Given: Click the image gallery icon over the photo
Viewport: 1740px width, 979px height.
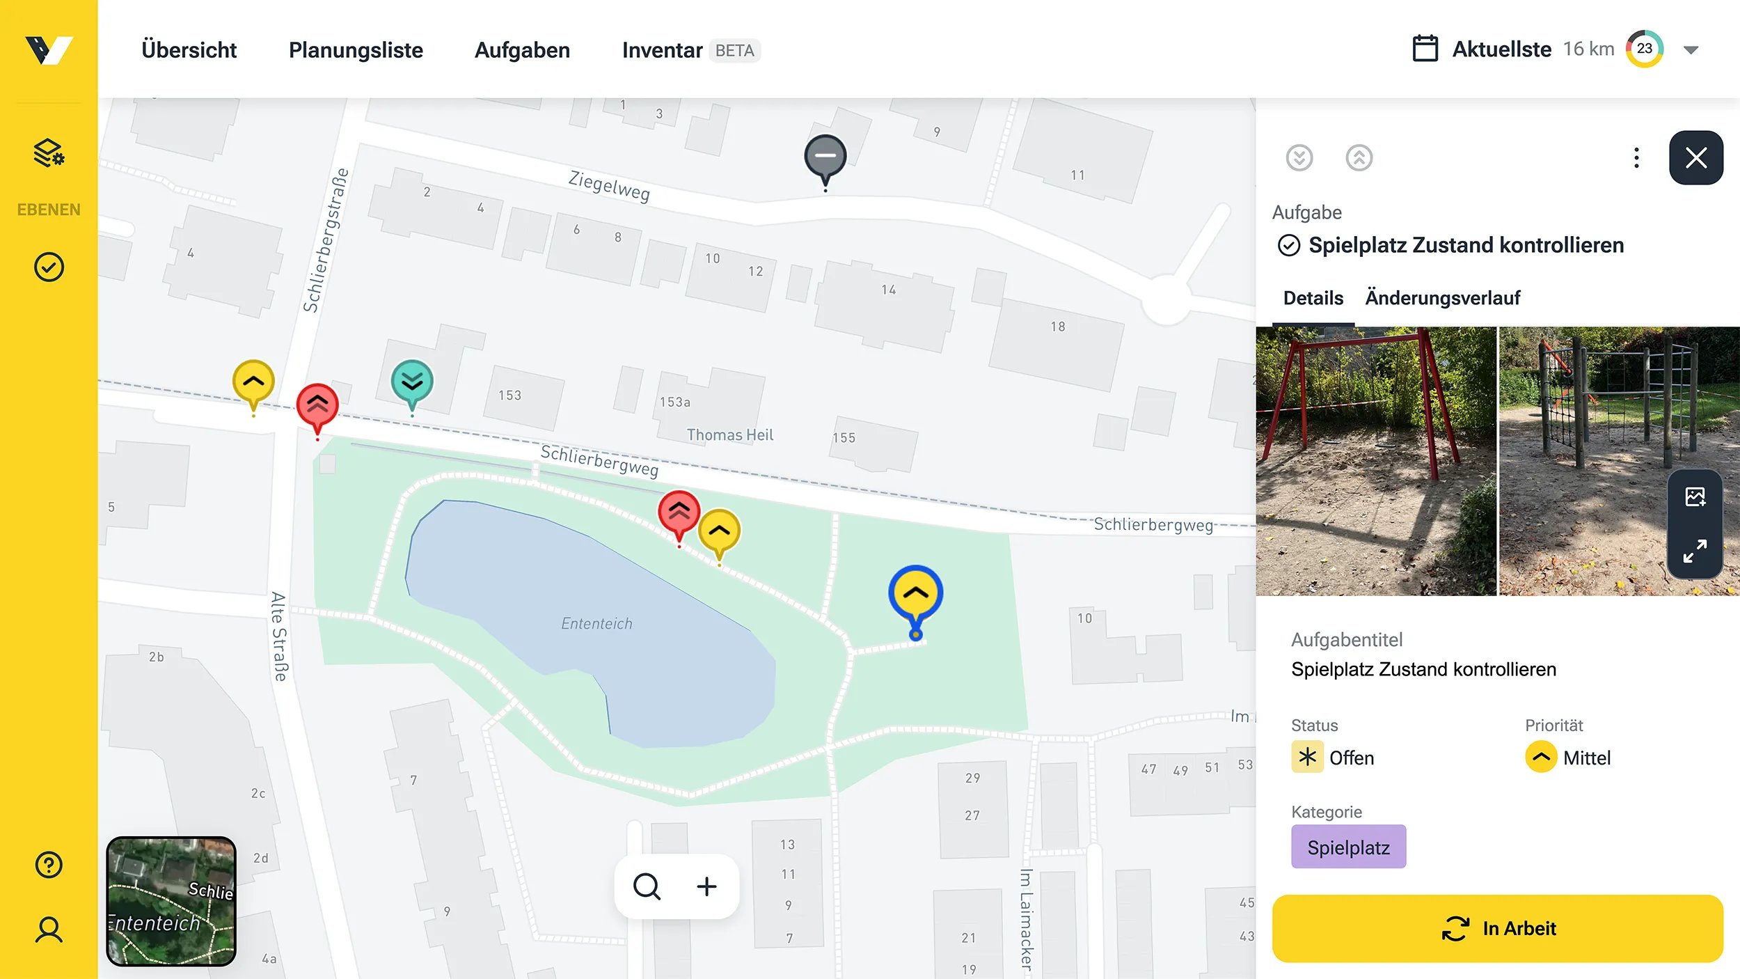Looking at the screenshot, I should pos(1695,497).
